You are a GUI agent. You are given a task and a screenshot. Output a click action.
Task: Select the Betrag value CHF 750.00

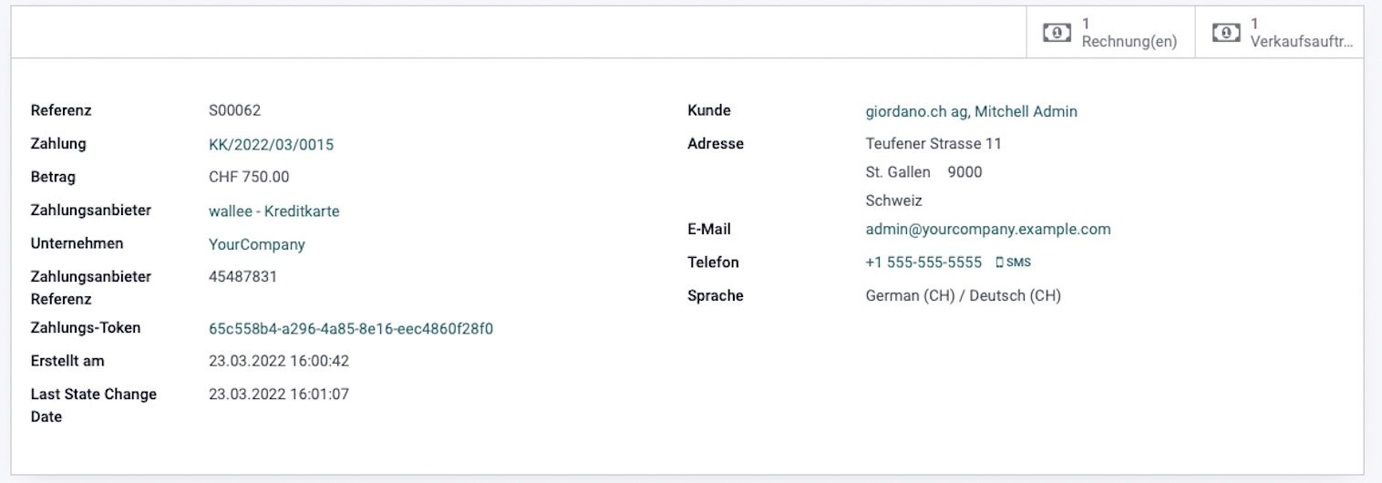point(249,177)
